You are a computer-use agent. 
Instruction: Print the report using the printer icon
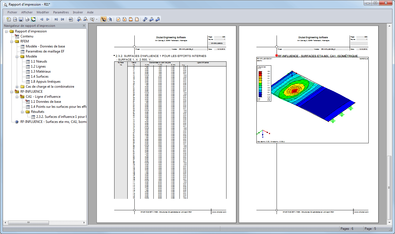[27, 19]
